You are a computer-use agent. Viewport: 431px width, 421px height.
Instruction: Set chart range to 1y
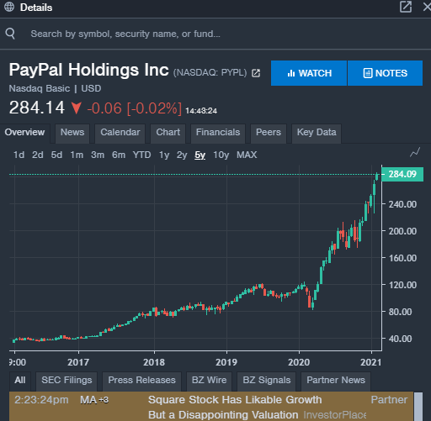(164, 155)
